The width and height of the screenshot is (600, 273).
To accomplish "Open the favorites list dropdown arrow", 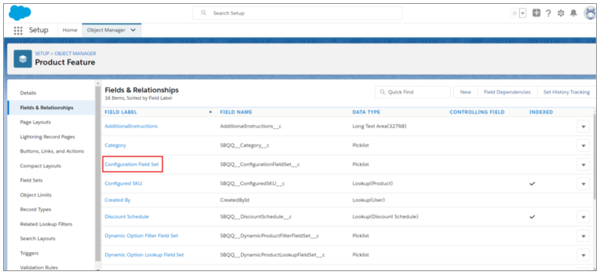I will point(523,13).
